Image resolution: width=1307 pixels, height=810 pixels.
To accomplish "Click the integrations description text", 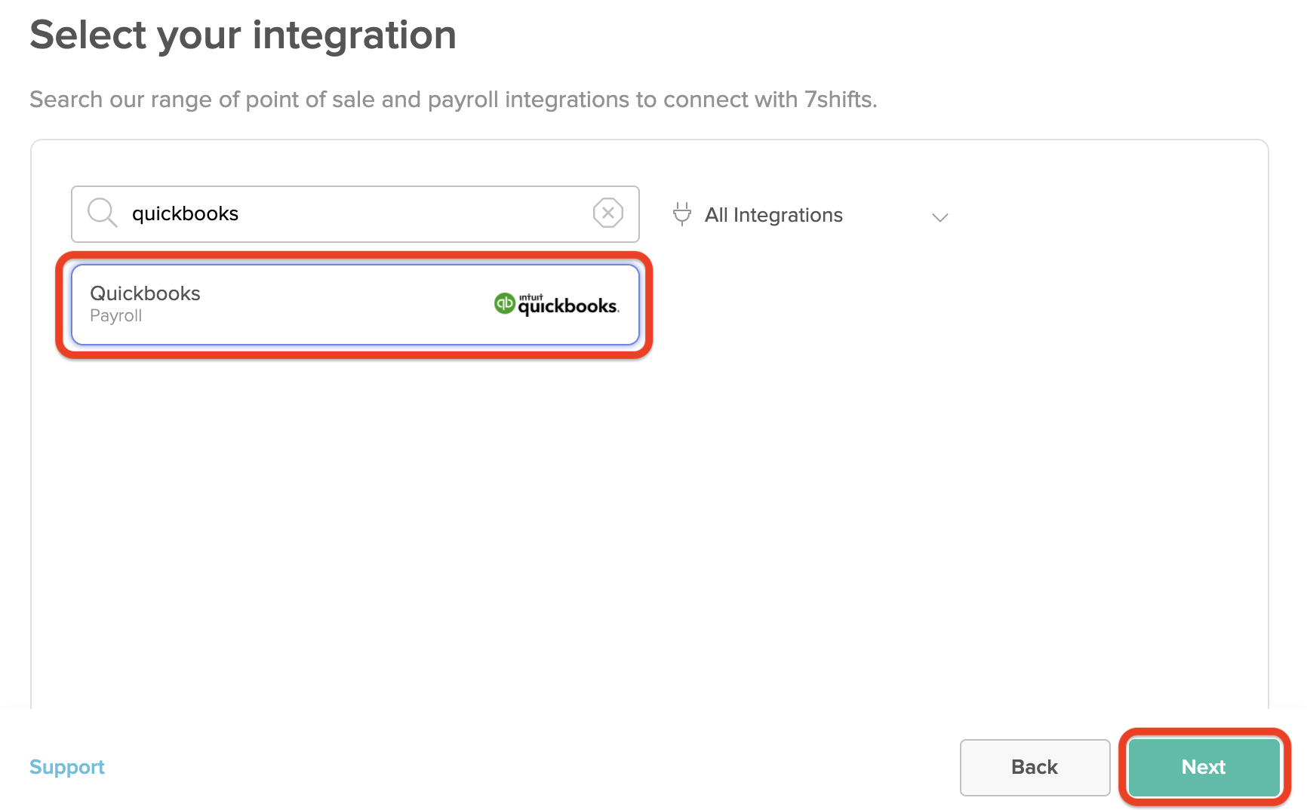I will pyautogui.click(x=453, y=100).
